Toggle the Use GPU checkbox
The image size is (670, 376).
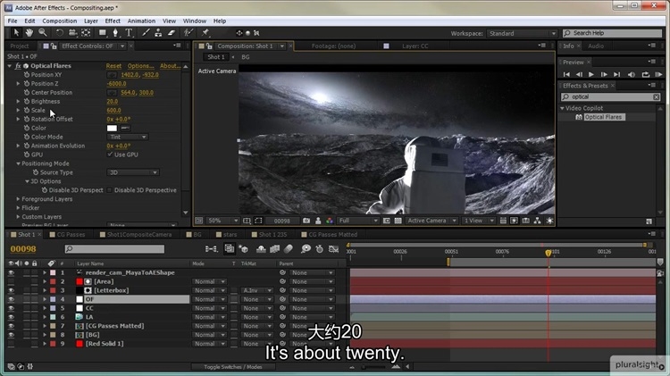(x=110, y=155)
